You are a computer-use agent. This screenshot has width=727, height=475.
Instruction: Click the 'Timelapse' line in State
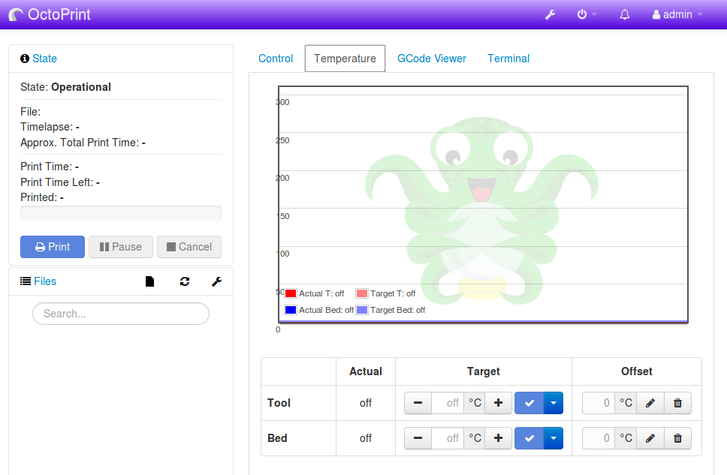(x=50, y=127)
